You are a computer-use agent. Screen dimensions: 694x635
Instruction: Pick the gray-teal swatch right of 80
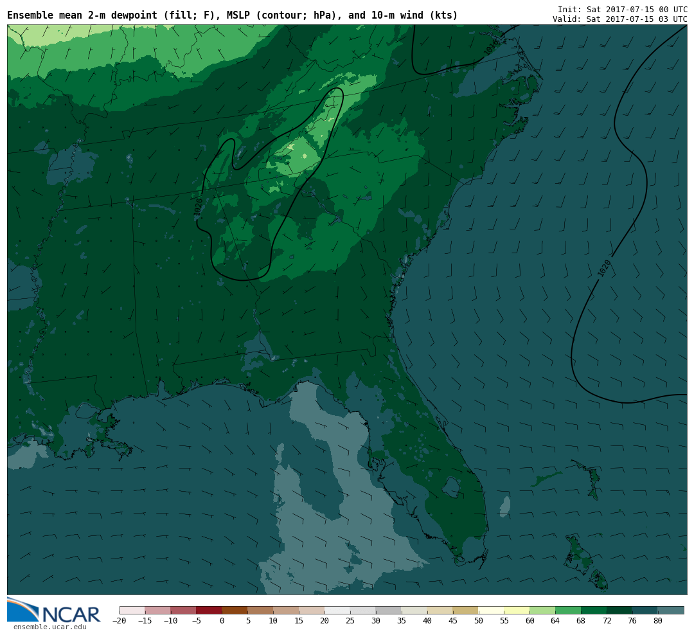(x=671, y=610)
